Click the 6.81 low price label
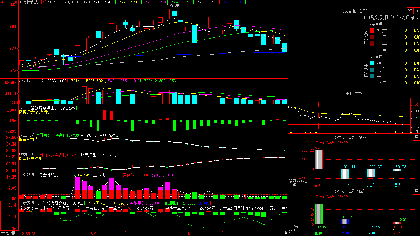This screenshot has width=420, height=236. point(30,66)
